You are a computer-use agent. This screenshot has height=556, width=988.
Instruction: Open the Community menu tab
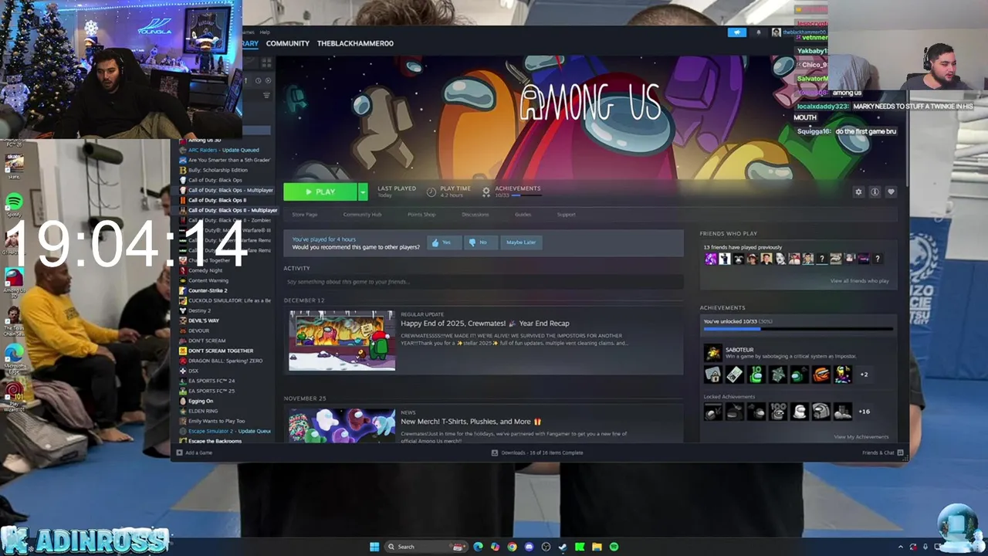(288, 43)
